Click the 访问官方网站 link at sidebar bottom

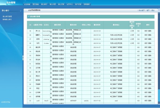click(x=6, y=102)
